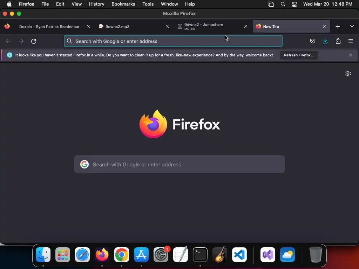Focus the URL address bar

173,41
